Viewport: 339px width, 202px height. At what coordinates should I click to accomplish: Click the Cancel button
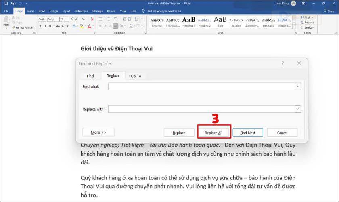282,133
